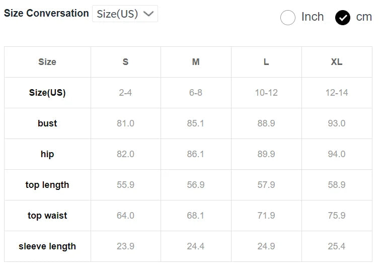Click the 2-4 US size cell

point(125,93)
